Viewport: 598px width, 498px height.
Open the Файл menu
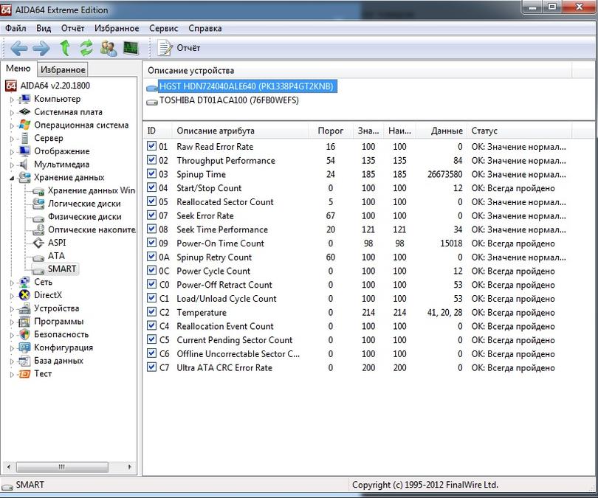click(x=16, y=28)
